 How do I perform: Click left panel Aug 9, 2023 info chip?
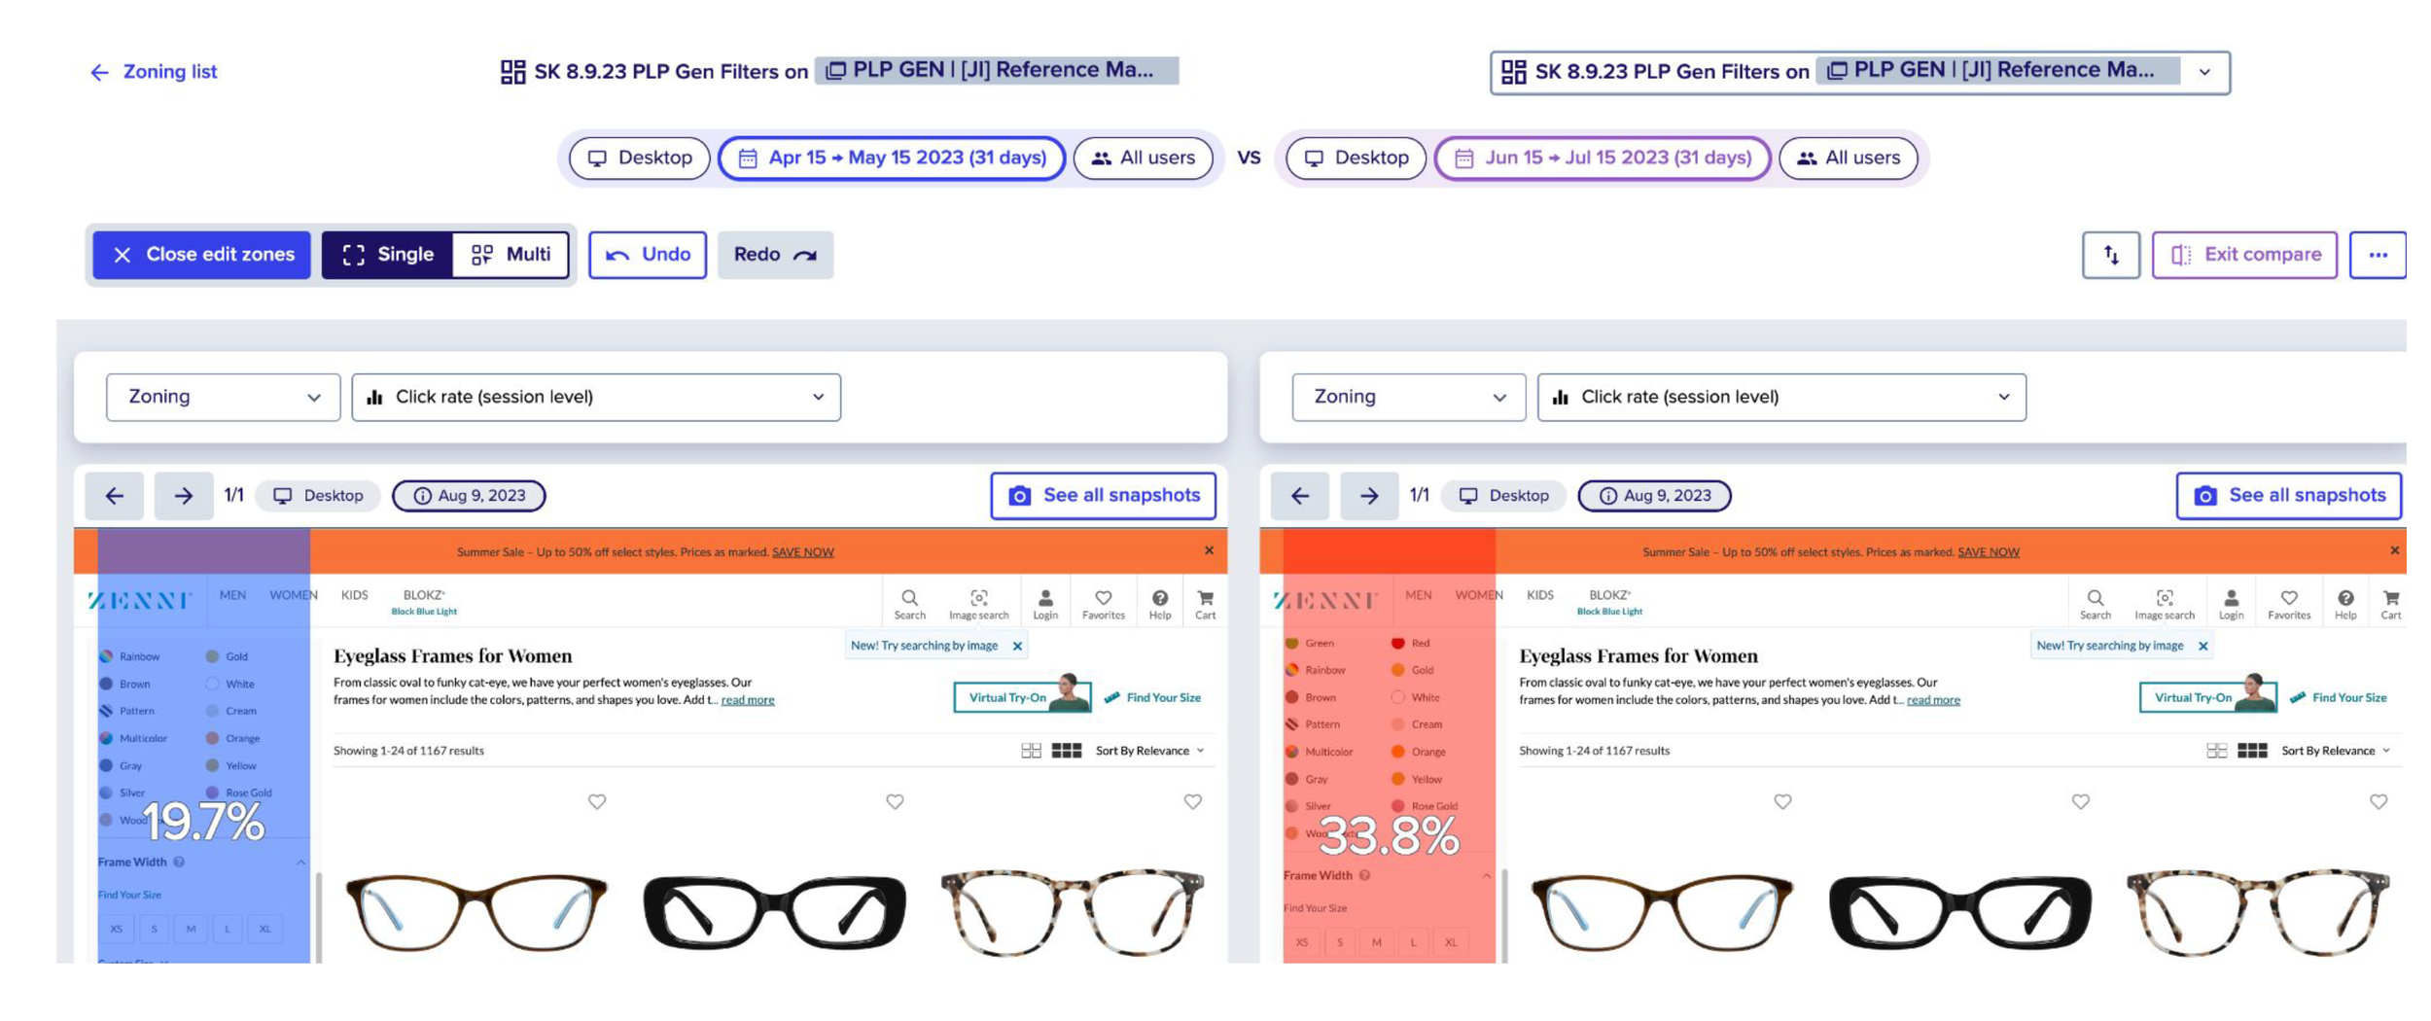coord(469,496)
